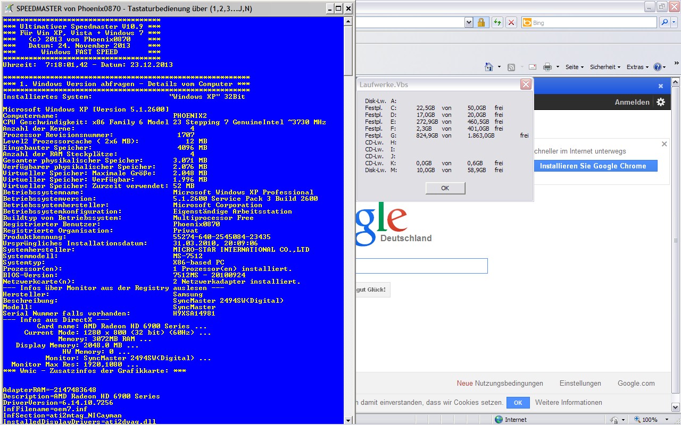Open the Seite menu
The image size is (681, 425).
[575, 67]
